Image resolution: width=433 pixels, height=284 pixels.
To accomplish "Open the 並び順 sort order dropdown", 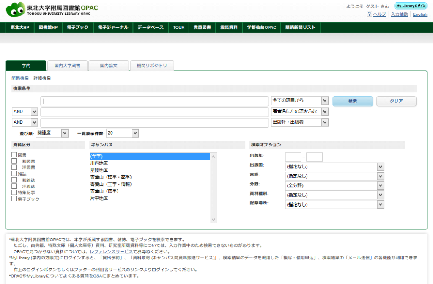I will click(52, 133).
